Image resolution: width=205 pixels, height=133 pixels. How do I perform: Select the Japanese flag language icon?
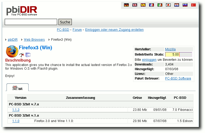(x=168, y=5)
